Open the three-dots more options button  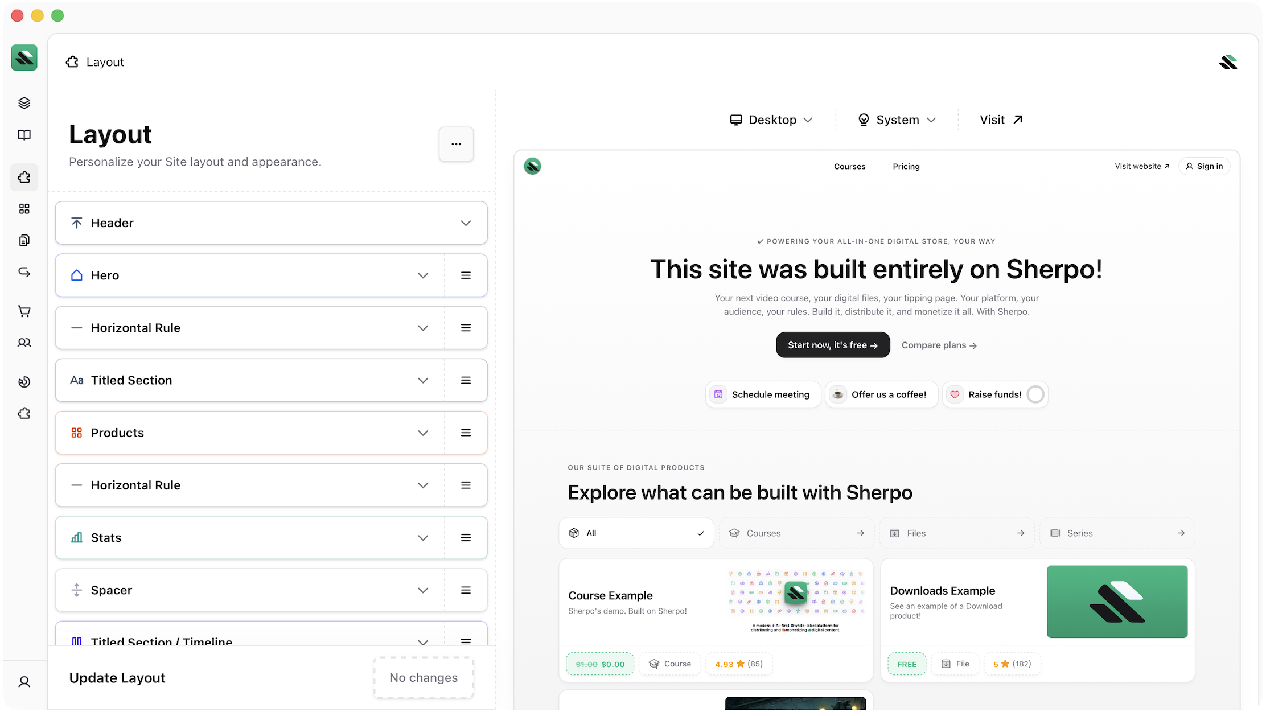(456, 144)
